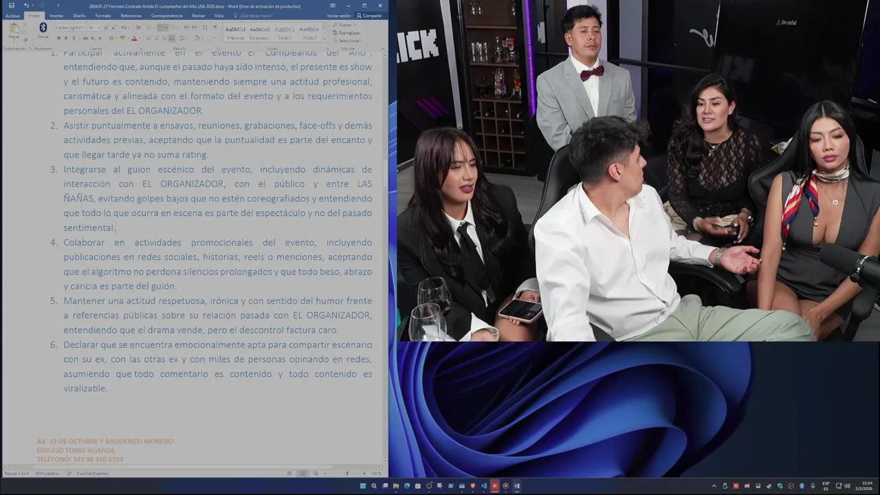Image resolution: width=880 pixels, height=495 pixels.
Task: Expand the styles gallery
Action: pyautogui.click(x=325, y=39)
